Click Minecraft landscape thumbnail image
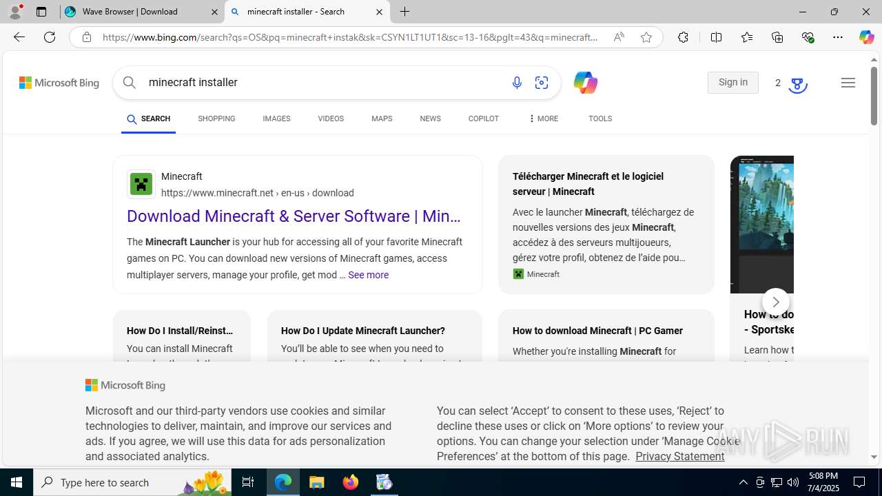This screenshot has height=496, width=882. [762, 225]
